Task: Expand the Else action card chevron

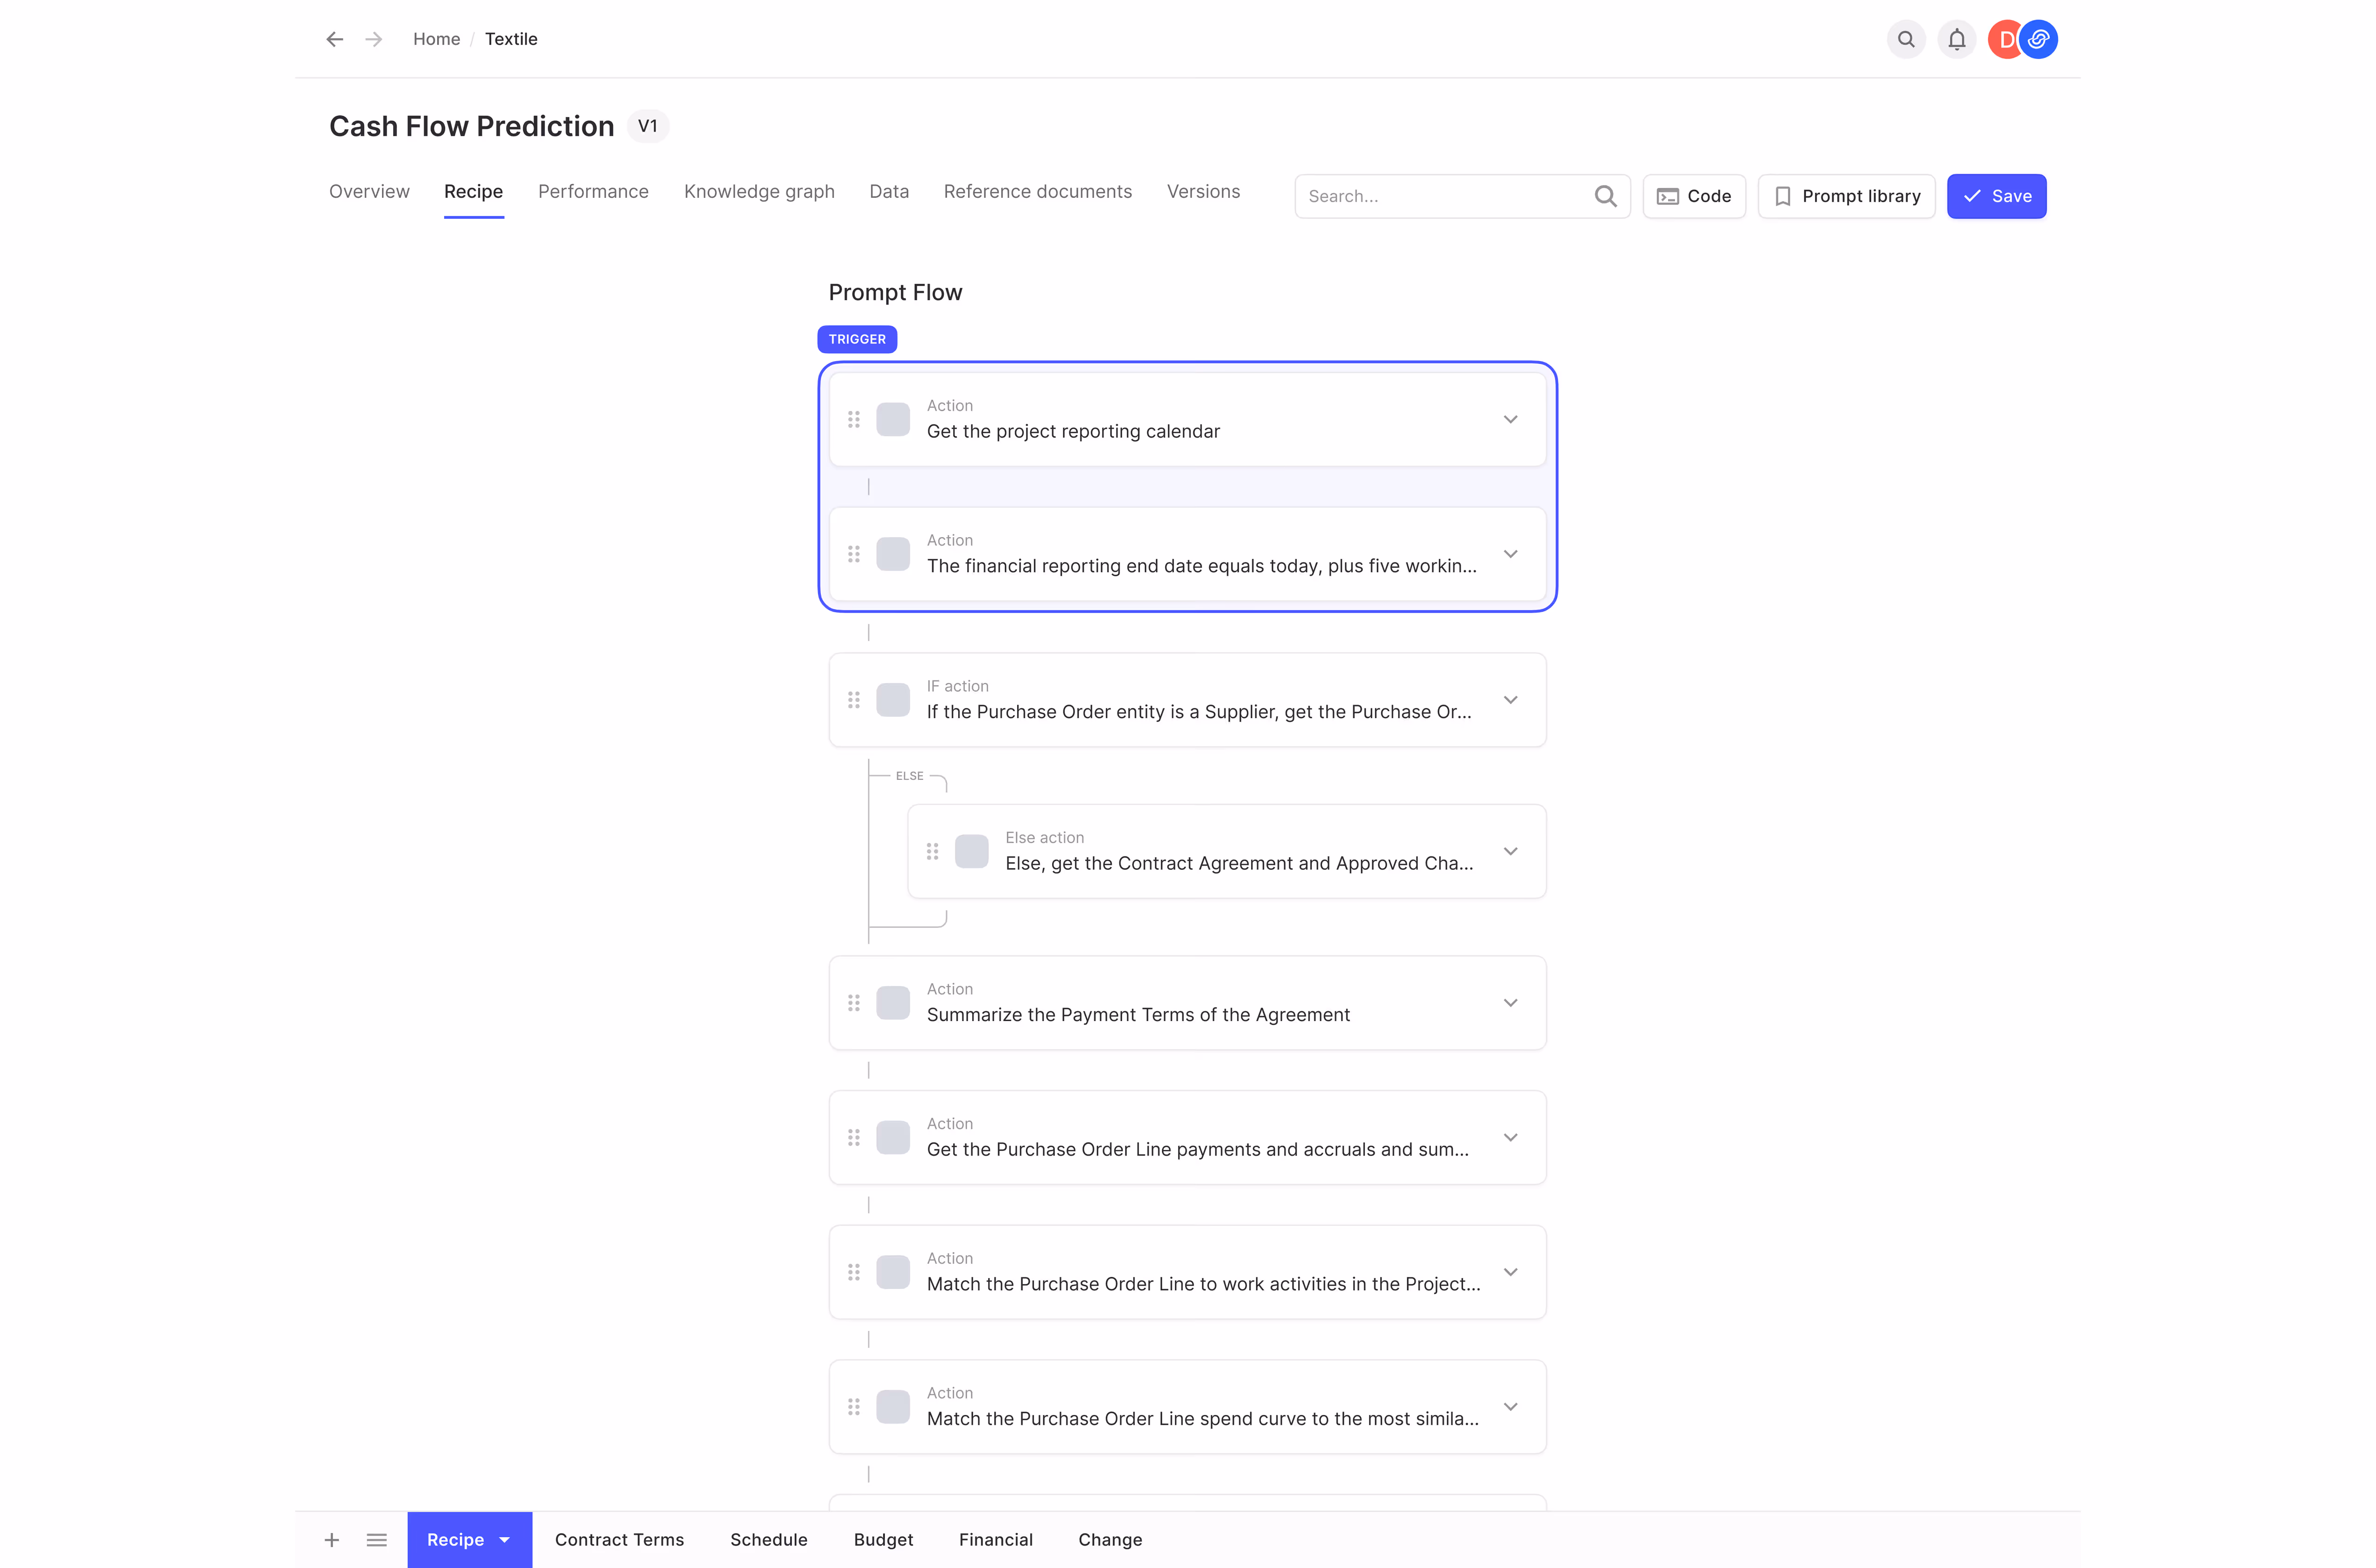Action: [1510, 851]
